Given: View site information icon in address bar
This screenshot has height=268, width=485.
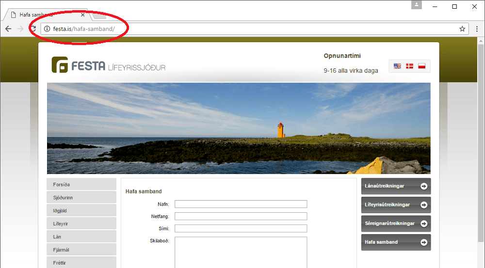Looking at the screenshot, I should 47,29.
